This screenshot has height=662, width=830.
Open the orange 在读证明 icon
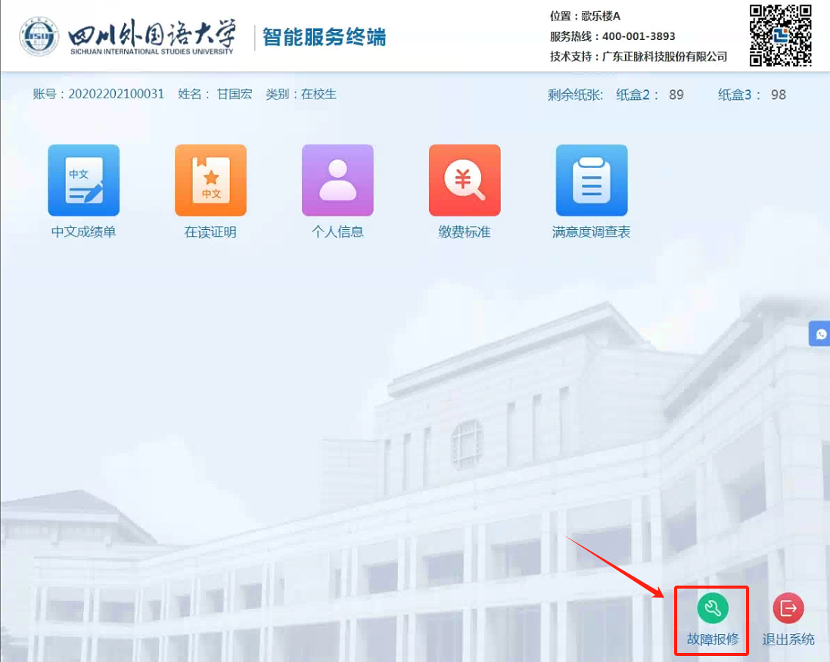pyautogui.click(x=210, y=181)
